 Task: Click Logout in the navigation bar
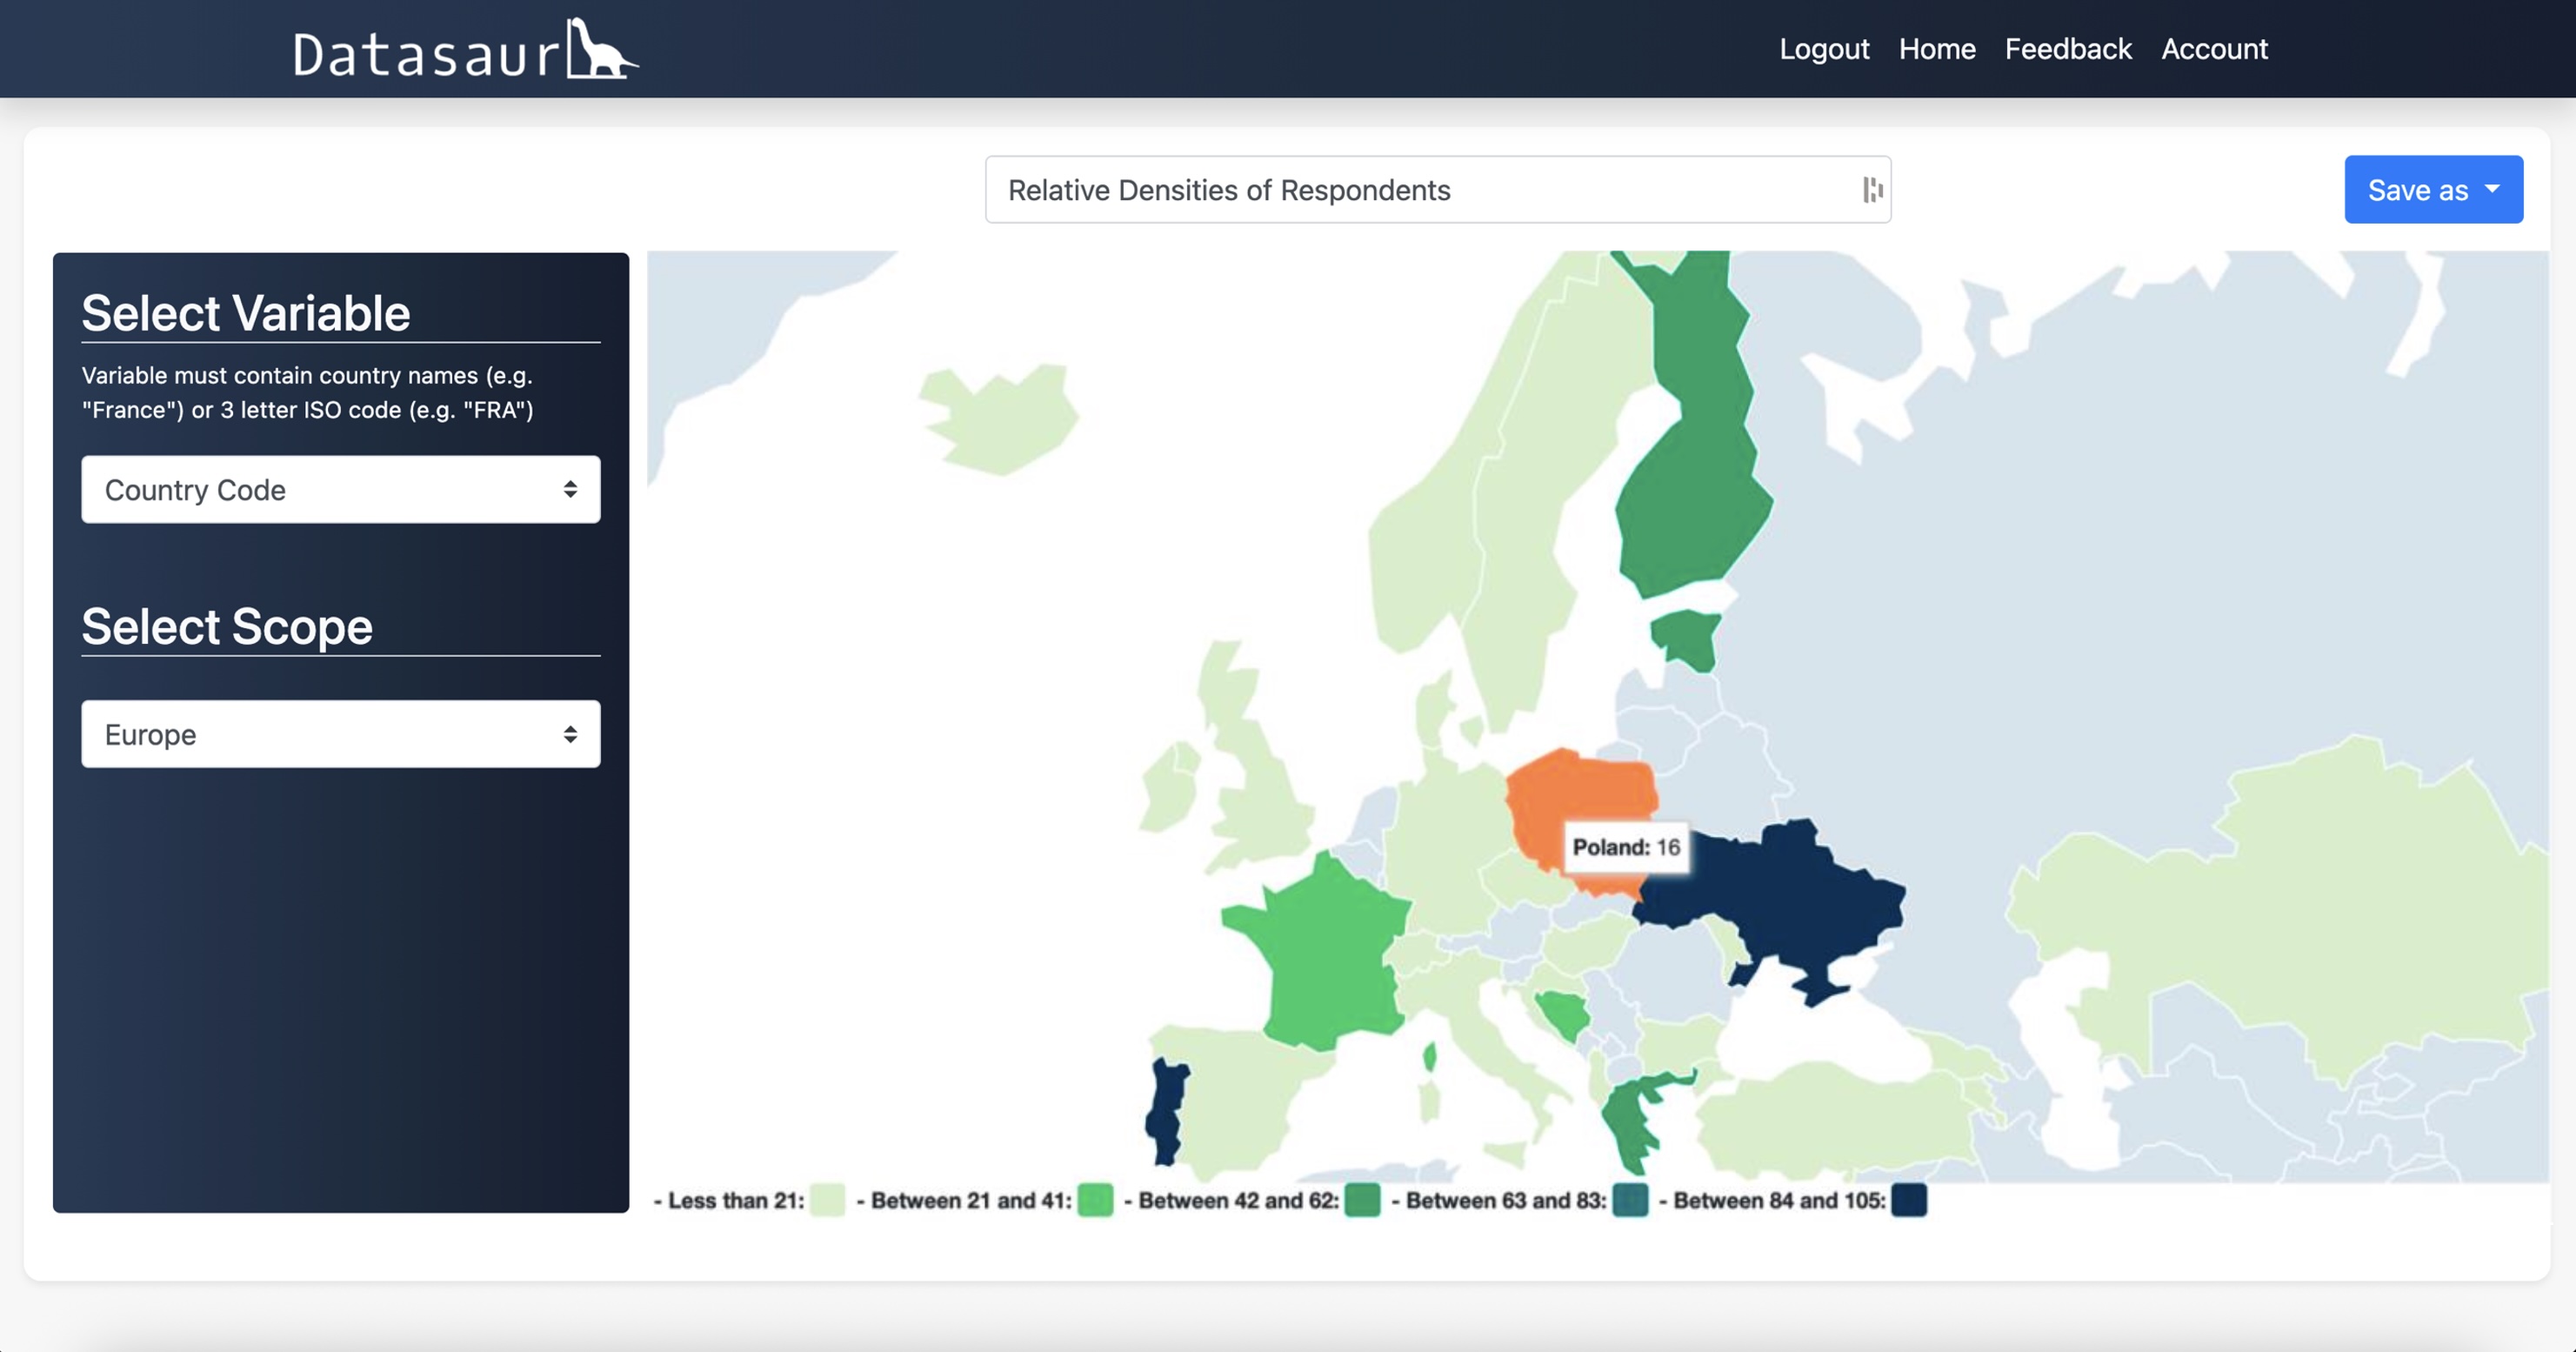tap(1823, 49)
